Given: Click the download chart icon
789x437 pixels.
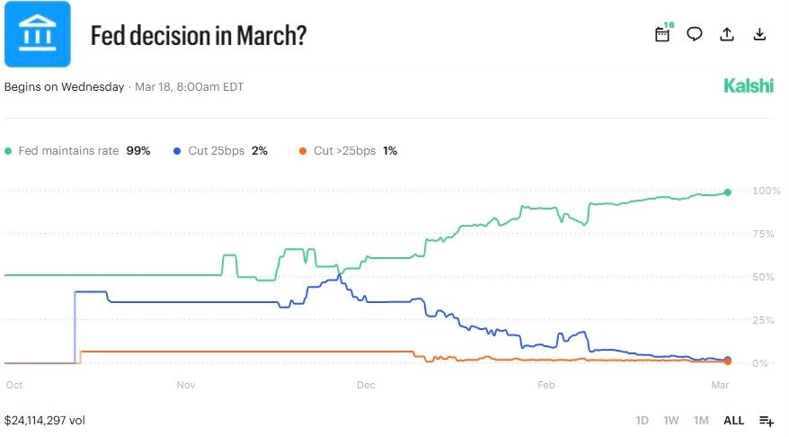Looking at the screenshot, I should click(759, 34).
